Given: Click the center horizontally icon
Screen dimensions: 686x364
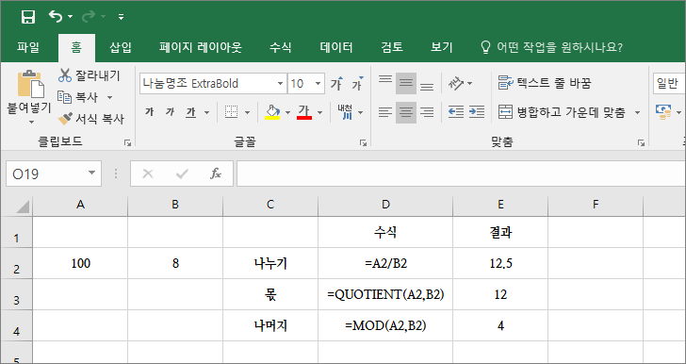Looking at the screenshot, I should 406,112.
